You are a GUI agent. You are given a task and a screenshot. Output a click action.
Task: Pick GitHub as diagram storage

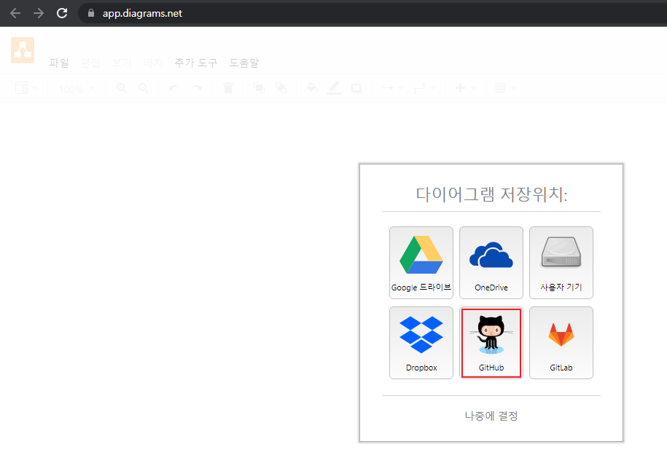pyautogui.click(x=491, y=343)
